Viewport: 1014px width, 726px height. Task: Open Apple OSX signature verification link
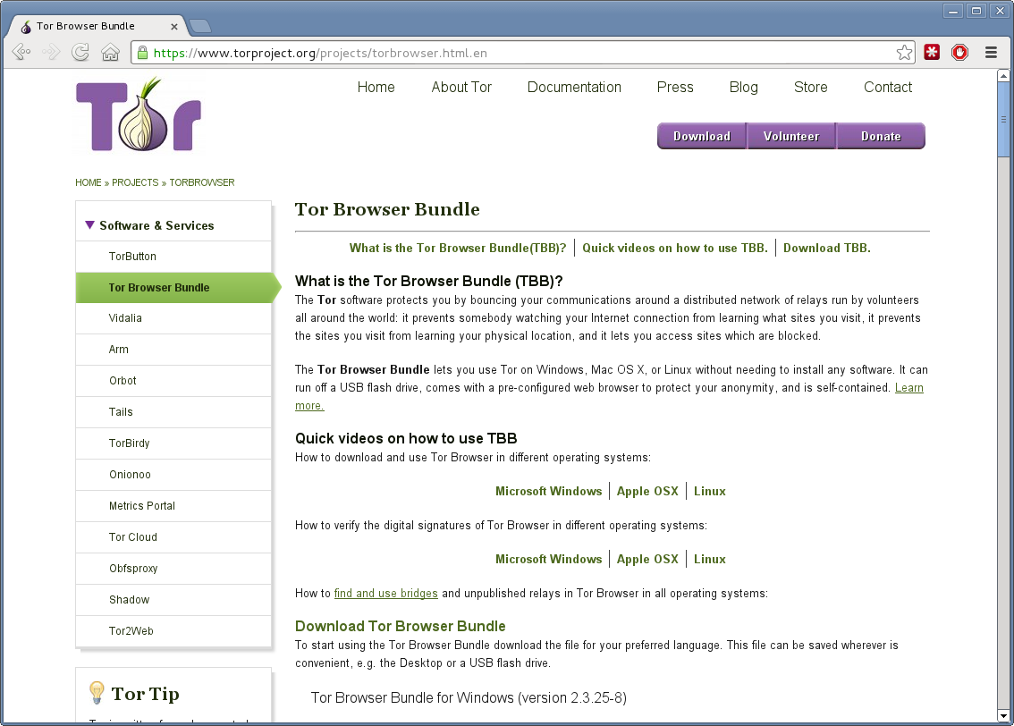coord(647,559)
